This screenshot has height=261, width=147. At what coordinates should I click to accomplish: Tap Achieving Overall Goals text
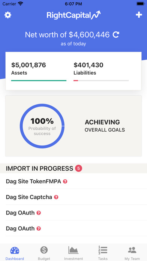105,126
